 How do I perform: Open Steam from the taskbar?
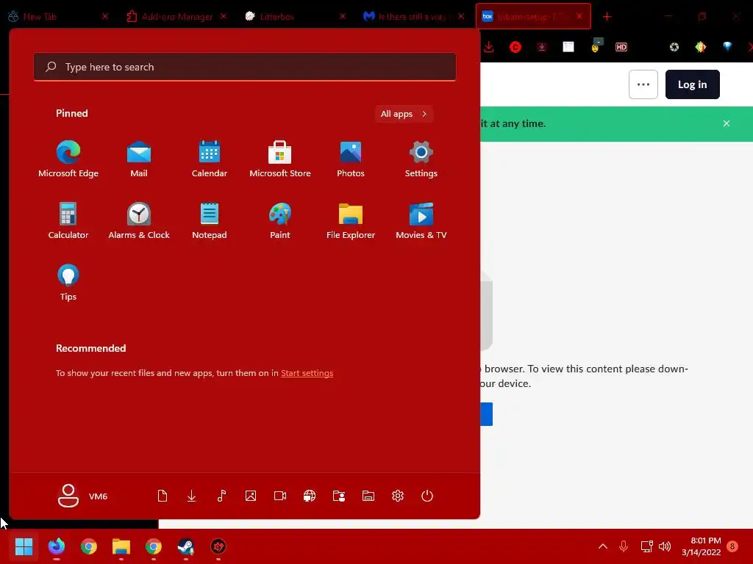[186, 546]
